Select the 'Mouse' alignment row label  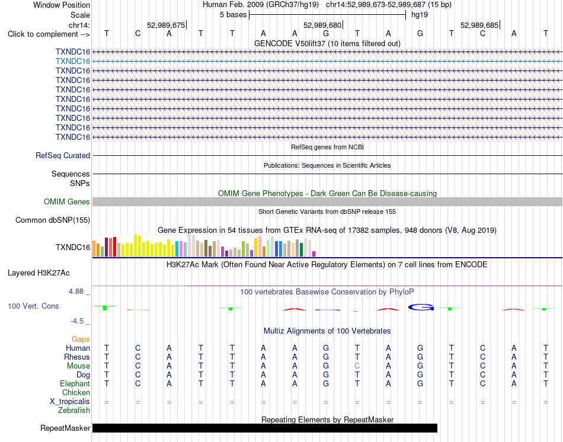[78, 366]
